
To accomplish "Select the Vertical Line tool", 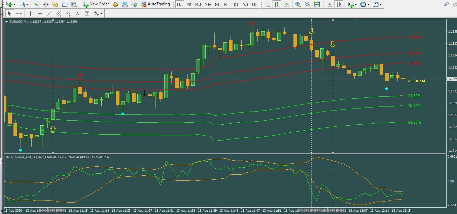I will 30,13.
